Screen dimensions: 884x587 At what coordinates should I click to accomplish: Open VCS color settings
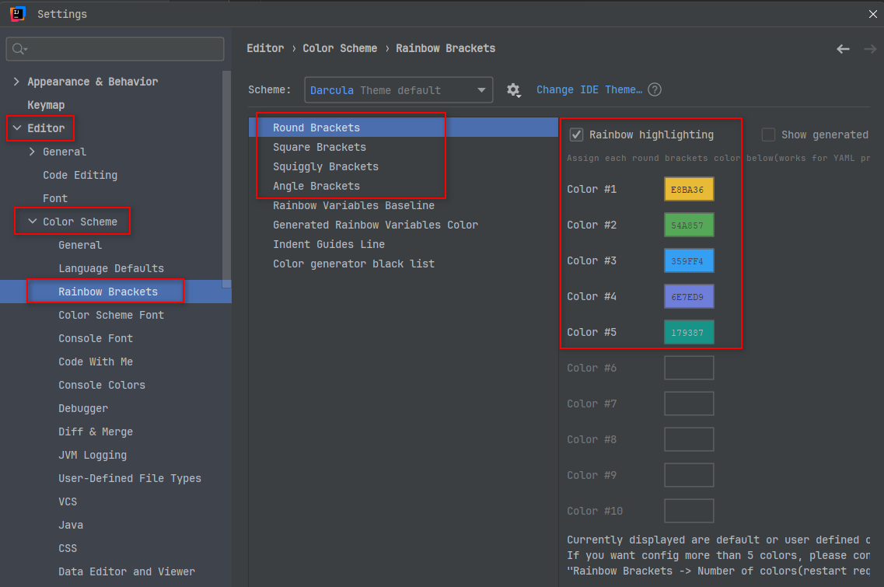(x=68, y=501)
